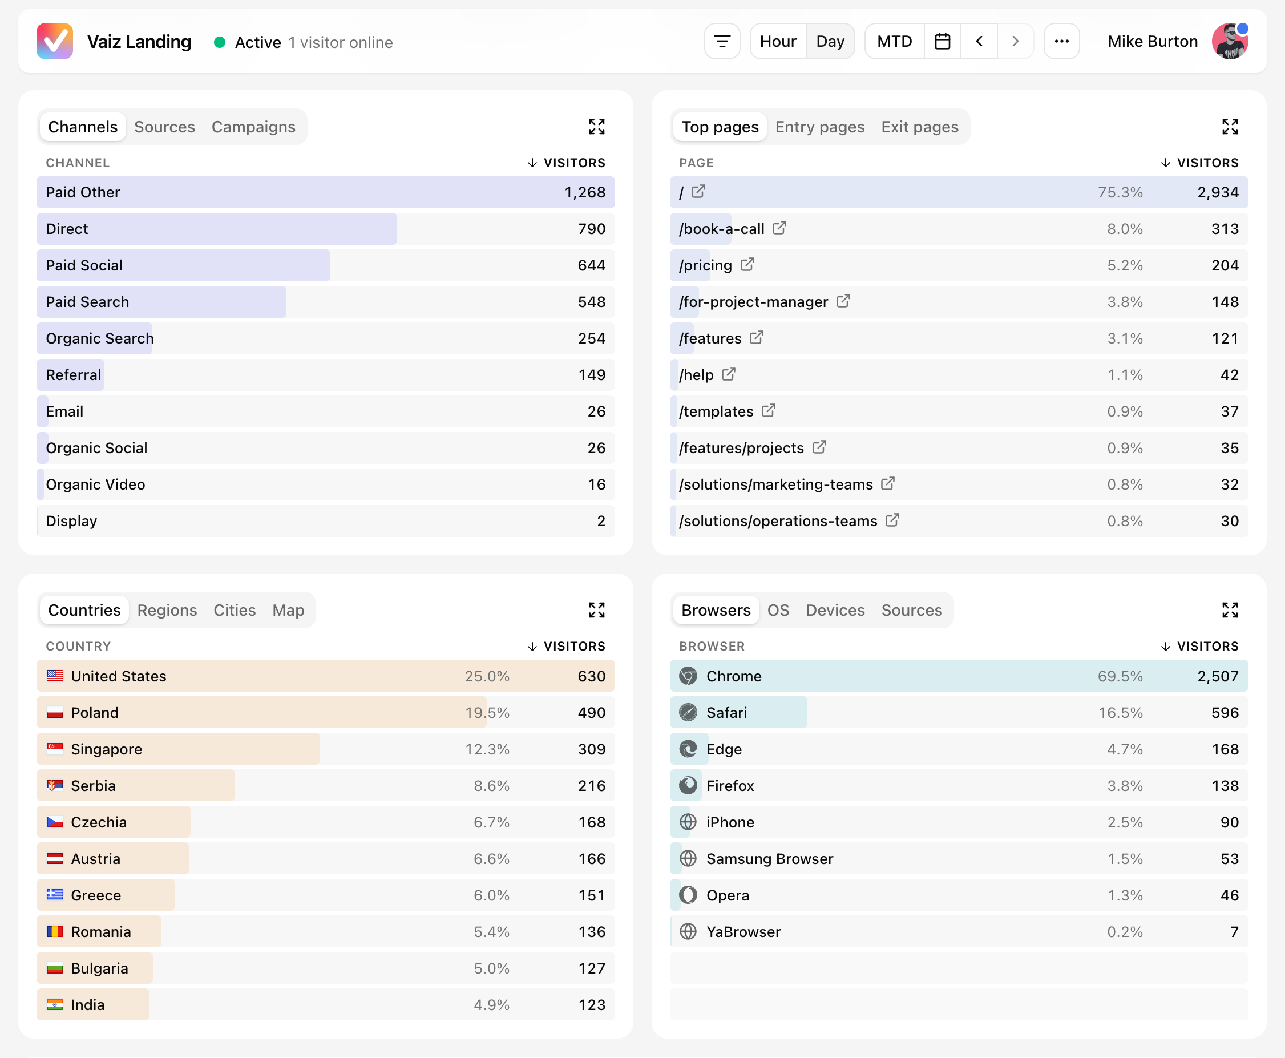
Task: Click the Vaiz Landing logo icon
Action: [55, 42]
